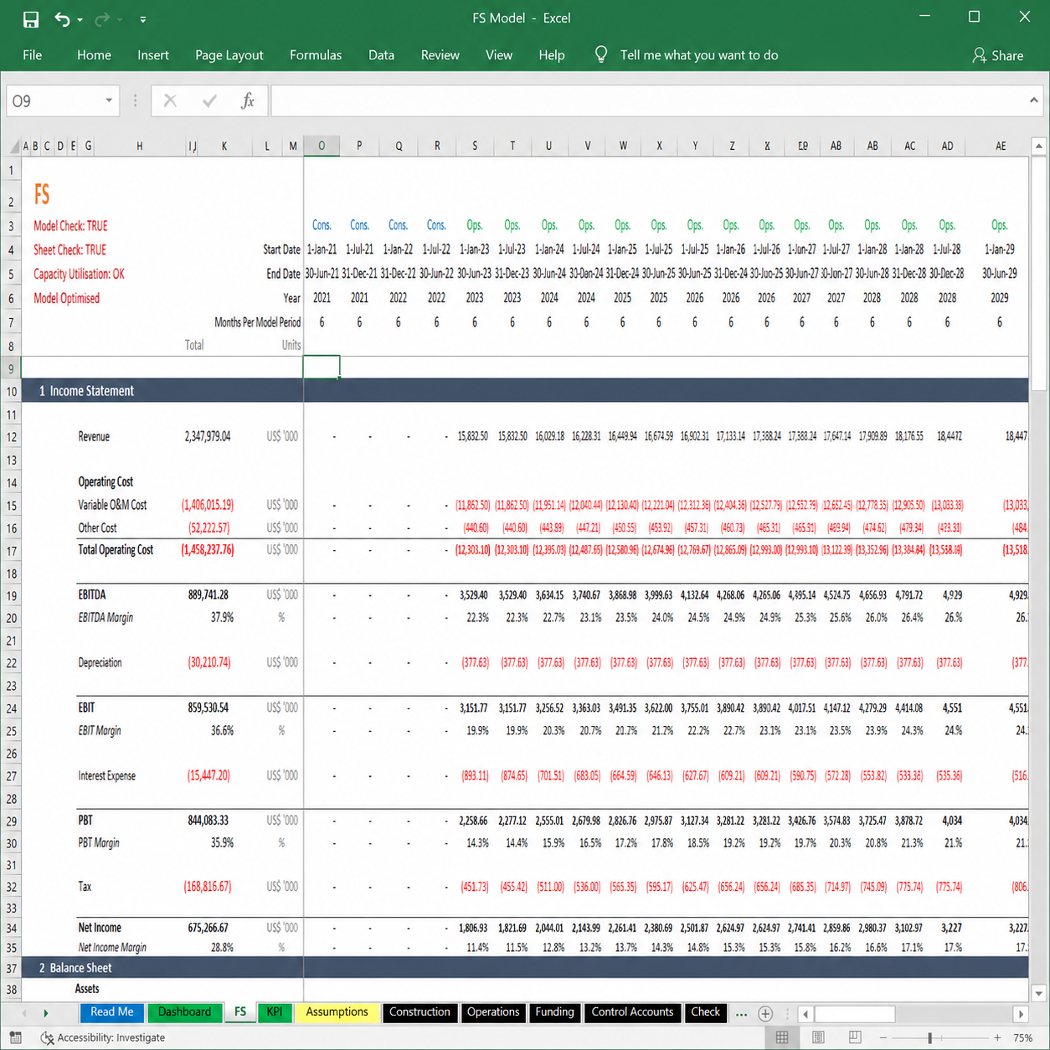Click the Model Check: TRUE cell
The image size is (1050, 1050).
coord(70,226)
